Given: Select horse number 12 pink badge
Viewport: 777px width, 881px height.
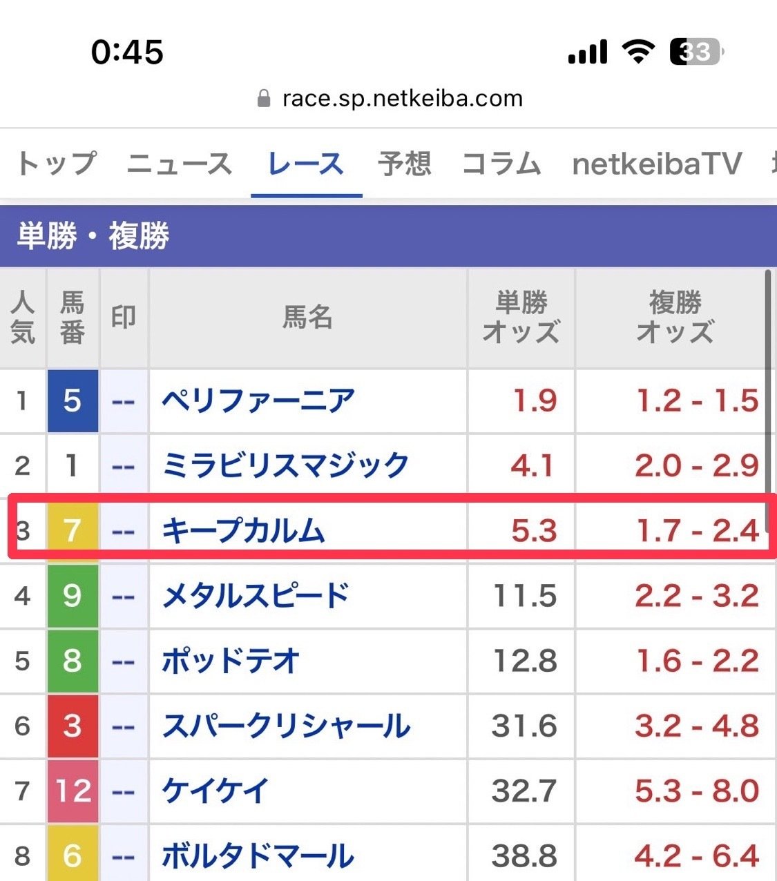Looking at the screenshot, I should click(x=73, y=791).
